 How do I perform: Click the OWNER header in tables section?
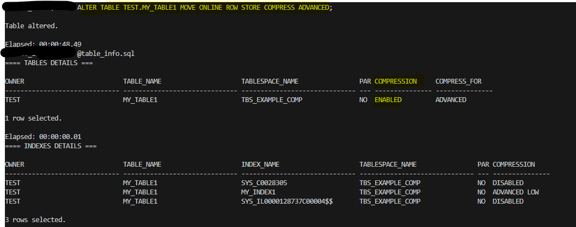(x=15, y=81)
